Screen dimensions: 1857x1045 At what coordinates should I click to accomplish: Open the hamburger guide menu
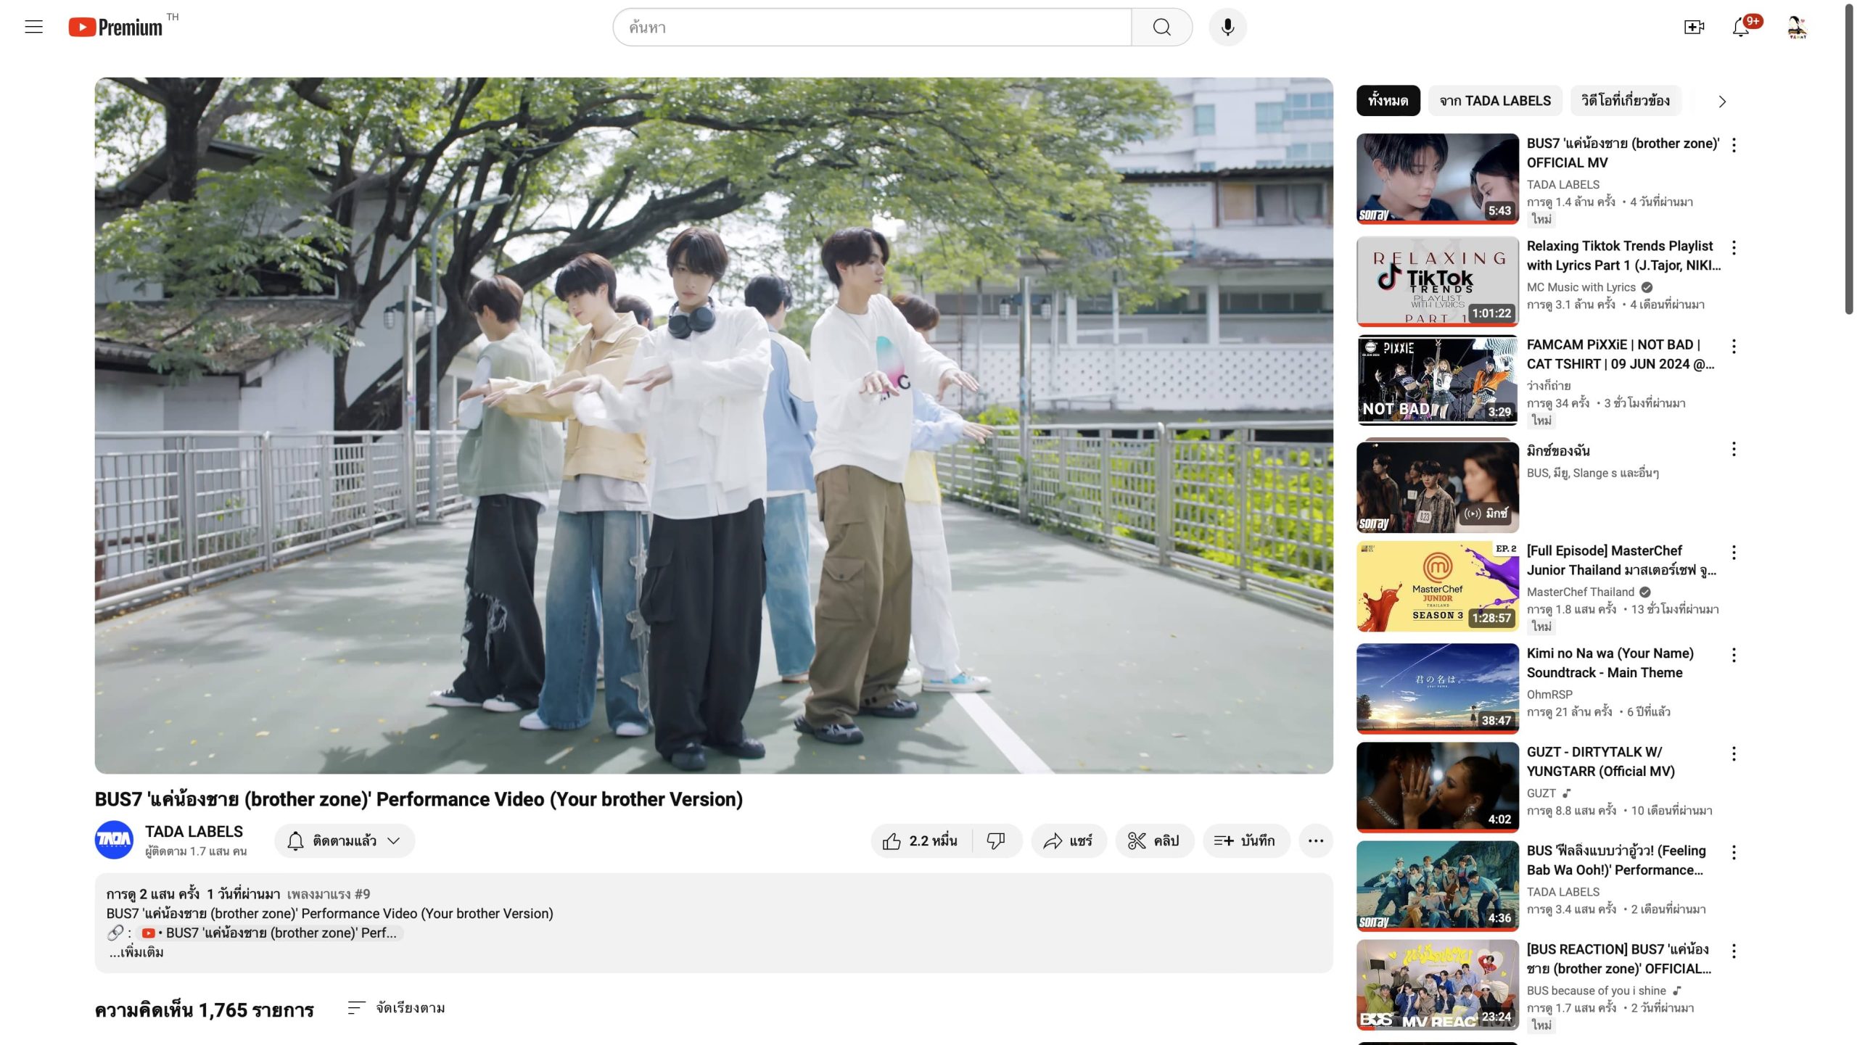pyautogui.click(x=33, y=28)
